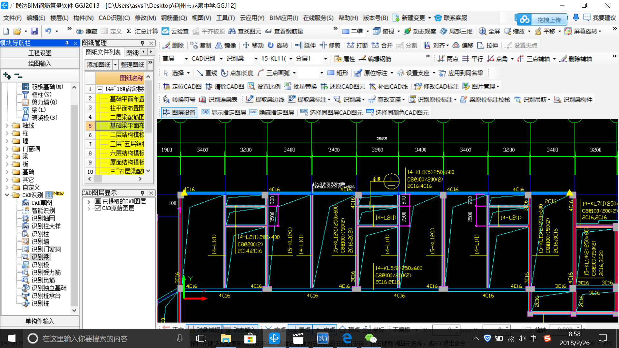Open 设置比例 scale setting
Image resolution: width=619 pixels, height=348 pixels.
tap(264, 86)
